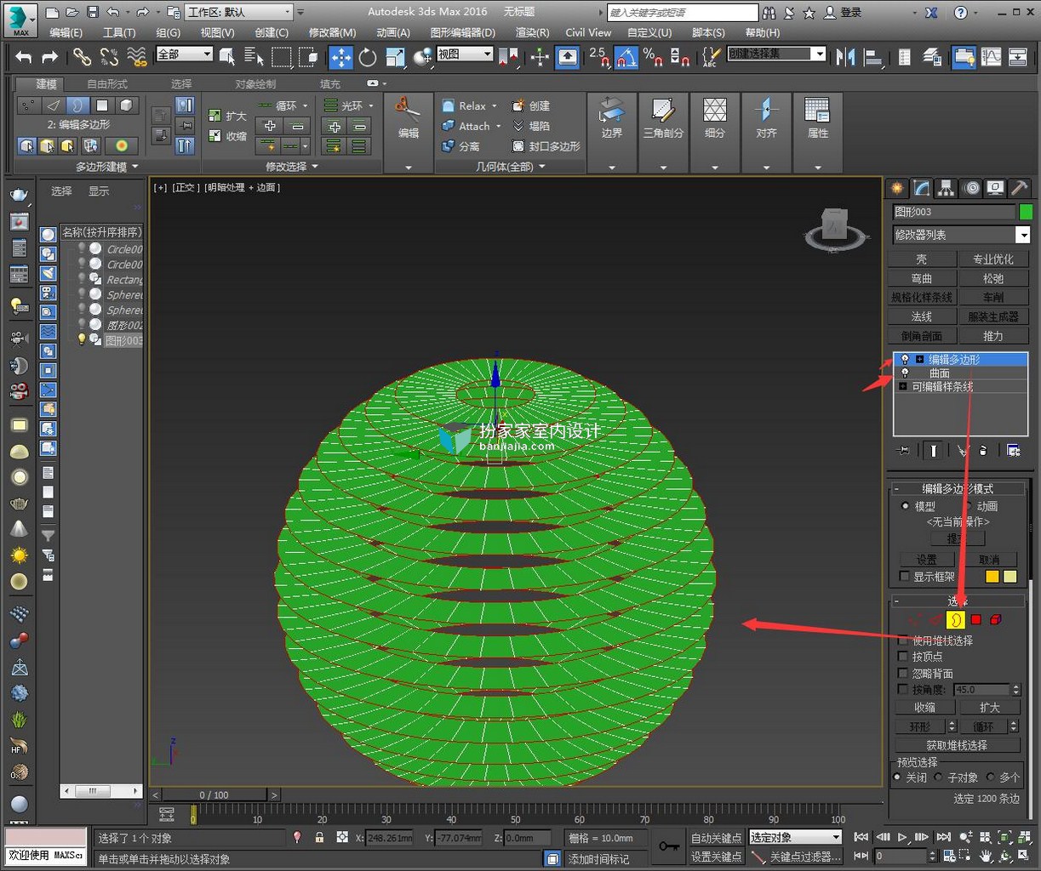Image resolution: width=1041 pixels, height=871 pixels.
Task: Expand the Polygon Modeling ribbon panel
Action: (106, 167)
